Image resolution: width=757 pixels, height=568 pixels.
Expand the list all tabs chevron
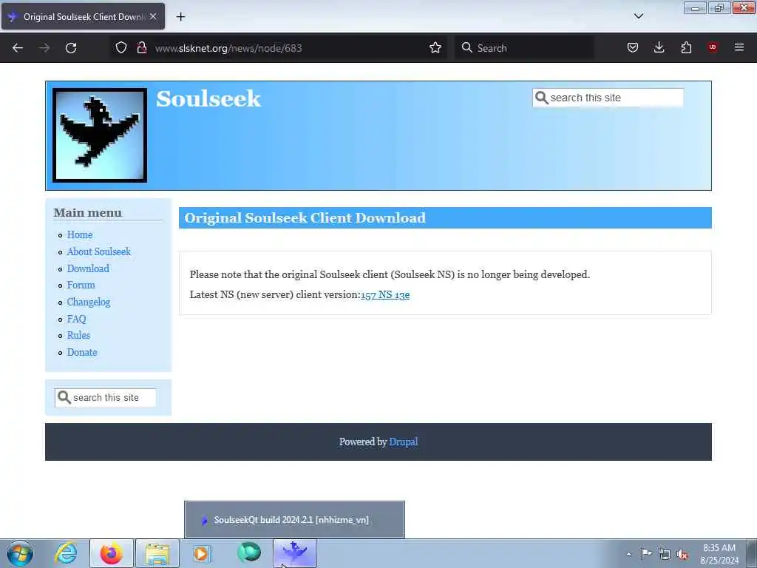638,16
